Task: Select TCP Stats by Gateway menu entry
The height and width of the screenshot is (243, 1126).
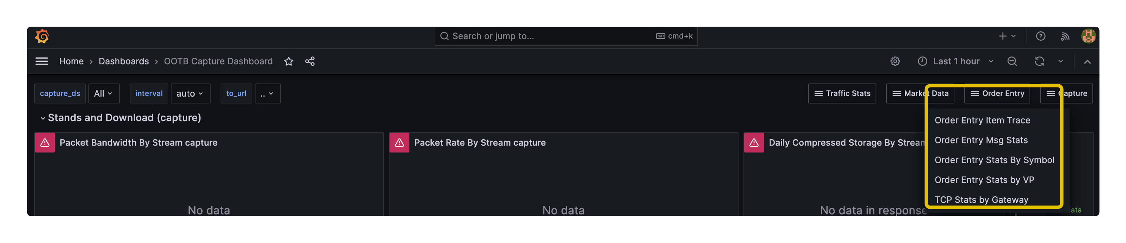Action: (x=982, y=199)
